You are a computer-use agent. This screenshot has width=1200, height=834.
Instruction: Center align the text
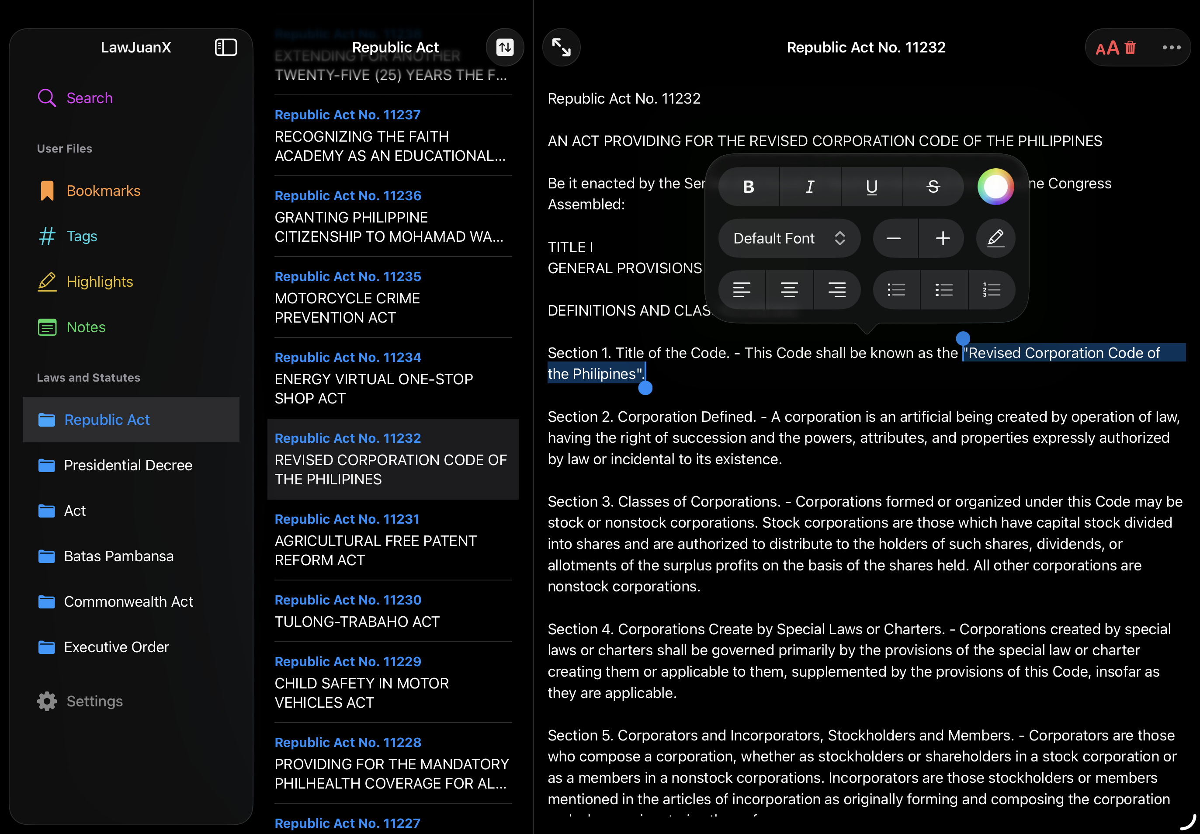coord(789,289)
